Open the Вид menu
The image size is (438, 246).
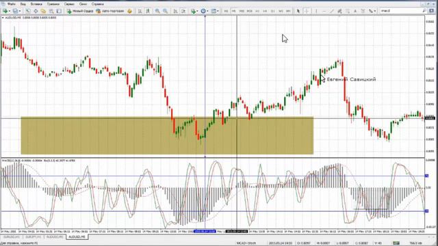tap(23, 4)
